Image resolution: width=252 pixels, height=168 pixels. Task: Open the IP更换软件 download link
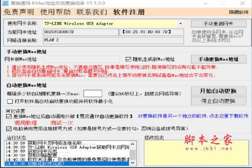point(193,116)
